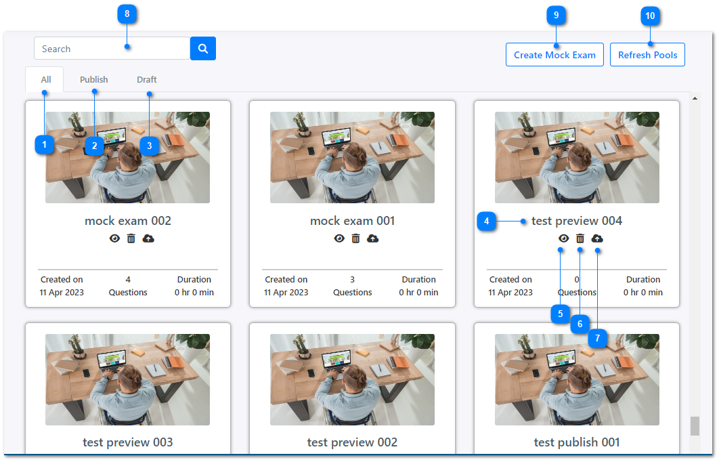Focus the Search input field
Image resolution: width=719 pixels, height=462 pixels.
112,49
